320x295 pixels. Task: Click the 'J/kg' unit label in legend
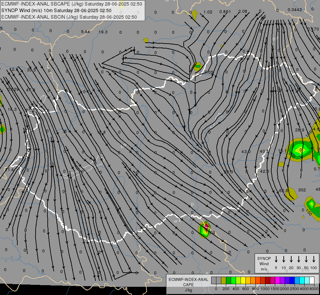coord(188,290)
